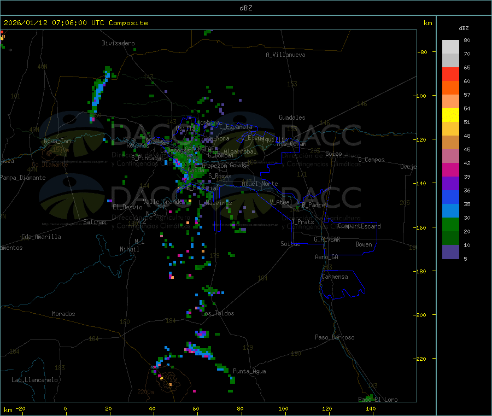Select the orange 60 dBZ legend swatch
The height and width of the screenshot is (416, 492).
[x=450, y=88]
